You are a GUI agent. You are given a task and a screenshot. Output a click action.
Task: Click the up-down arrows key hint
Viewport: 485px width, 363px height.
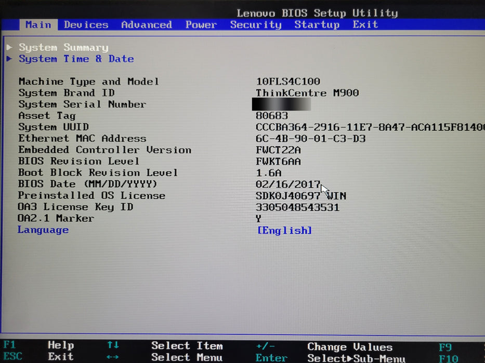click(113, 345)
